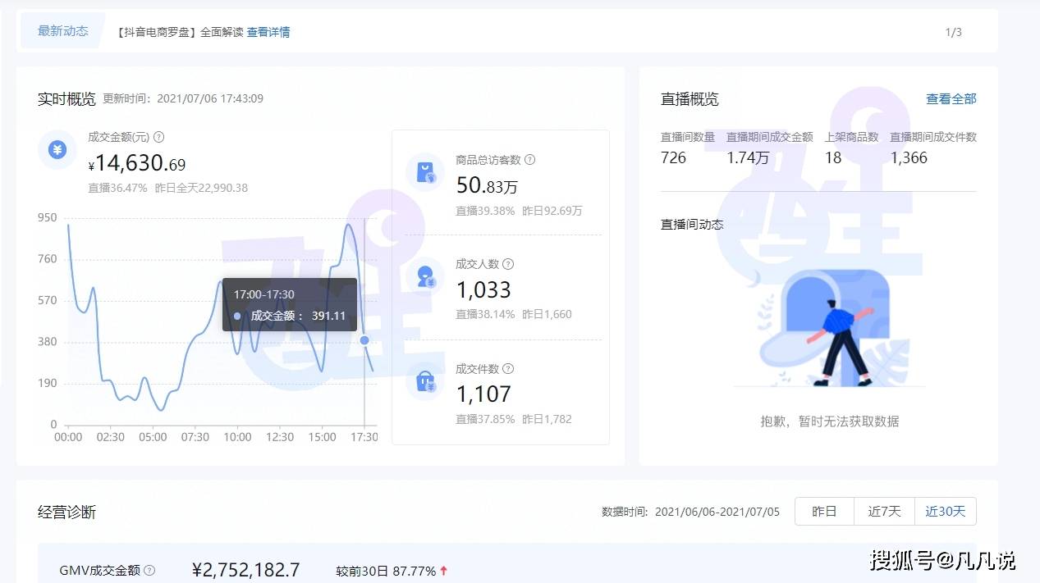Select the 近30天 time range tab
The image size is (1040, 583).
coord(945,512)
